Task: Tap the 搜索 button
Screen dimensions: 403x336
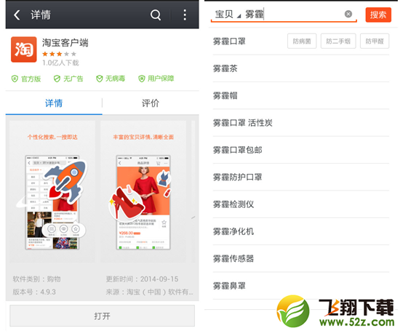Action: point(378,15)
